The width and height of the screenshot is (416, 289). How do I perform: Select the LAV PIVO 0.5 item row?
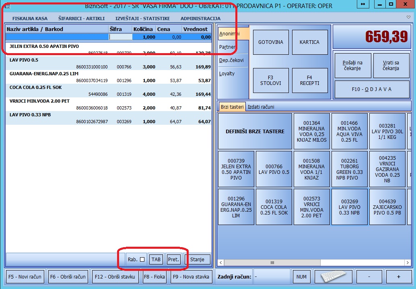tap(109, 63)
